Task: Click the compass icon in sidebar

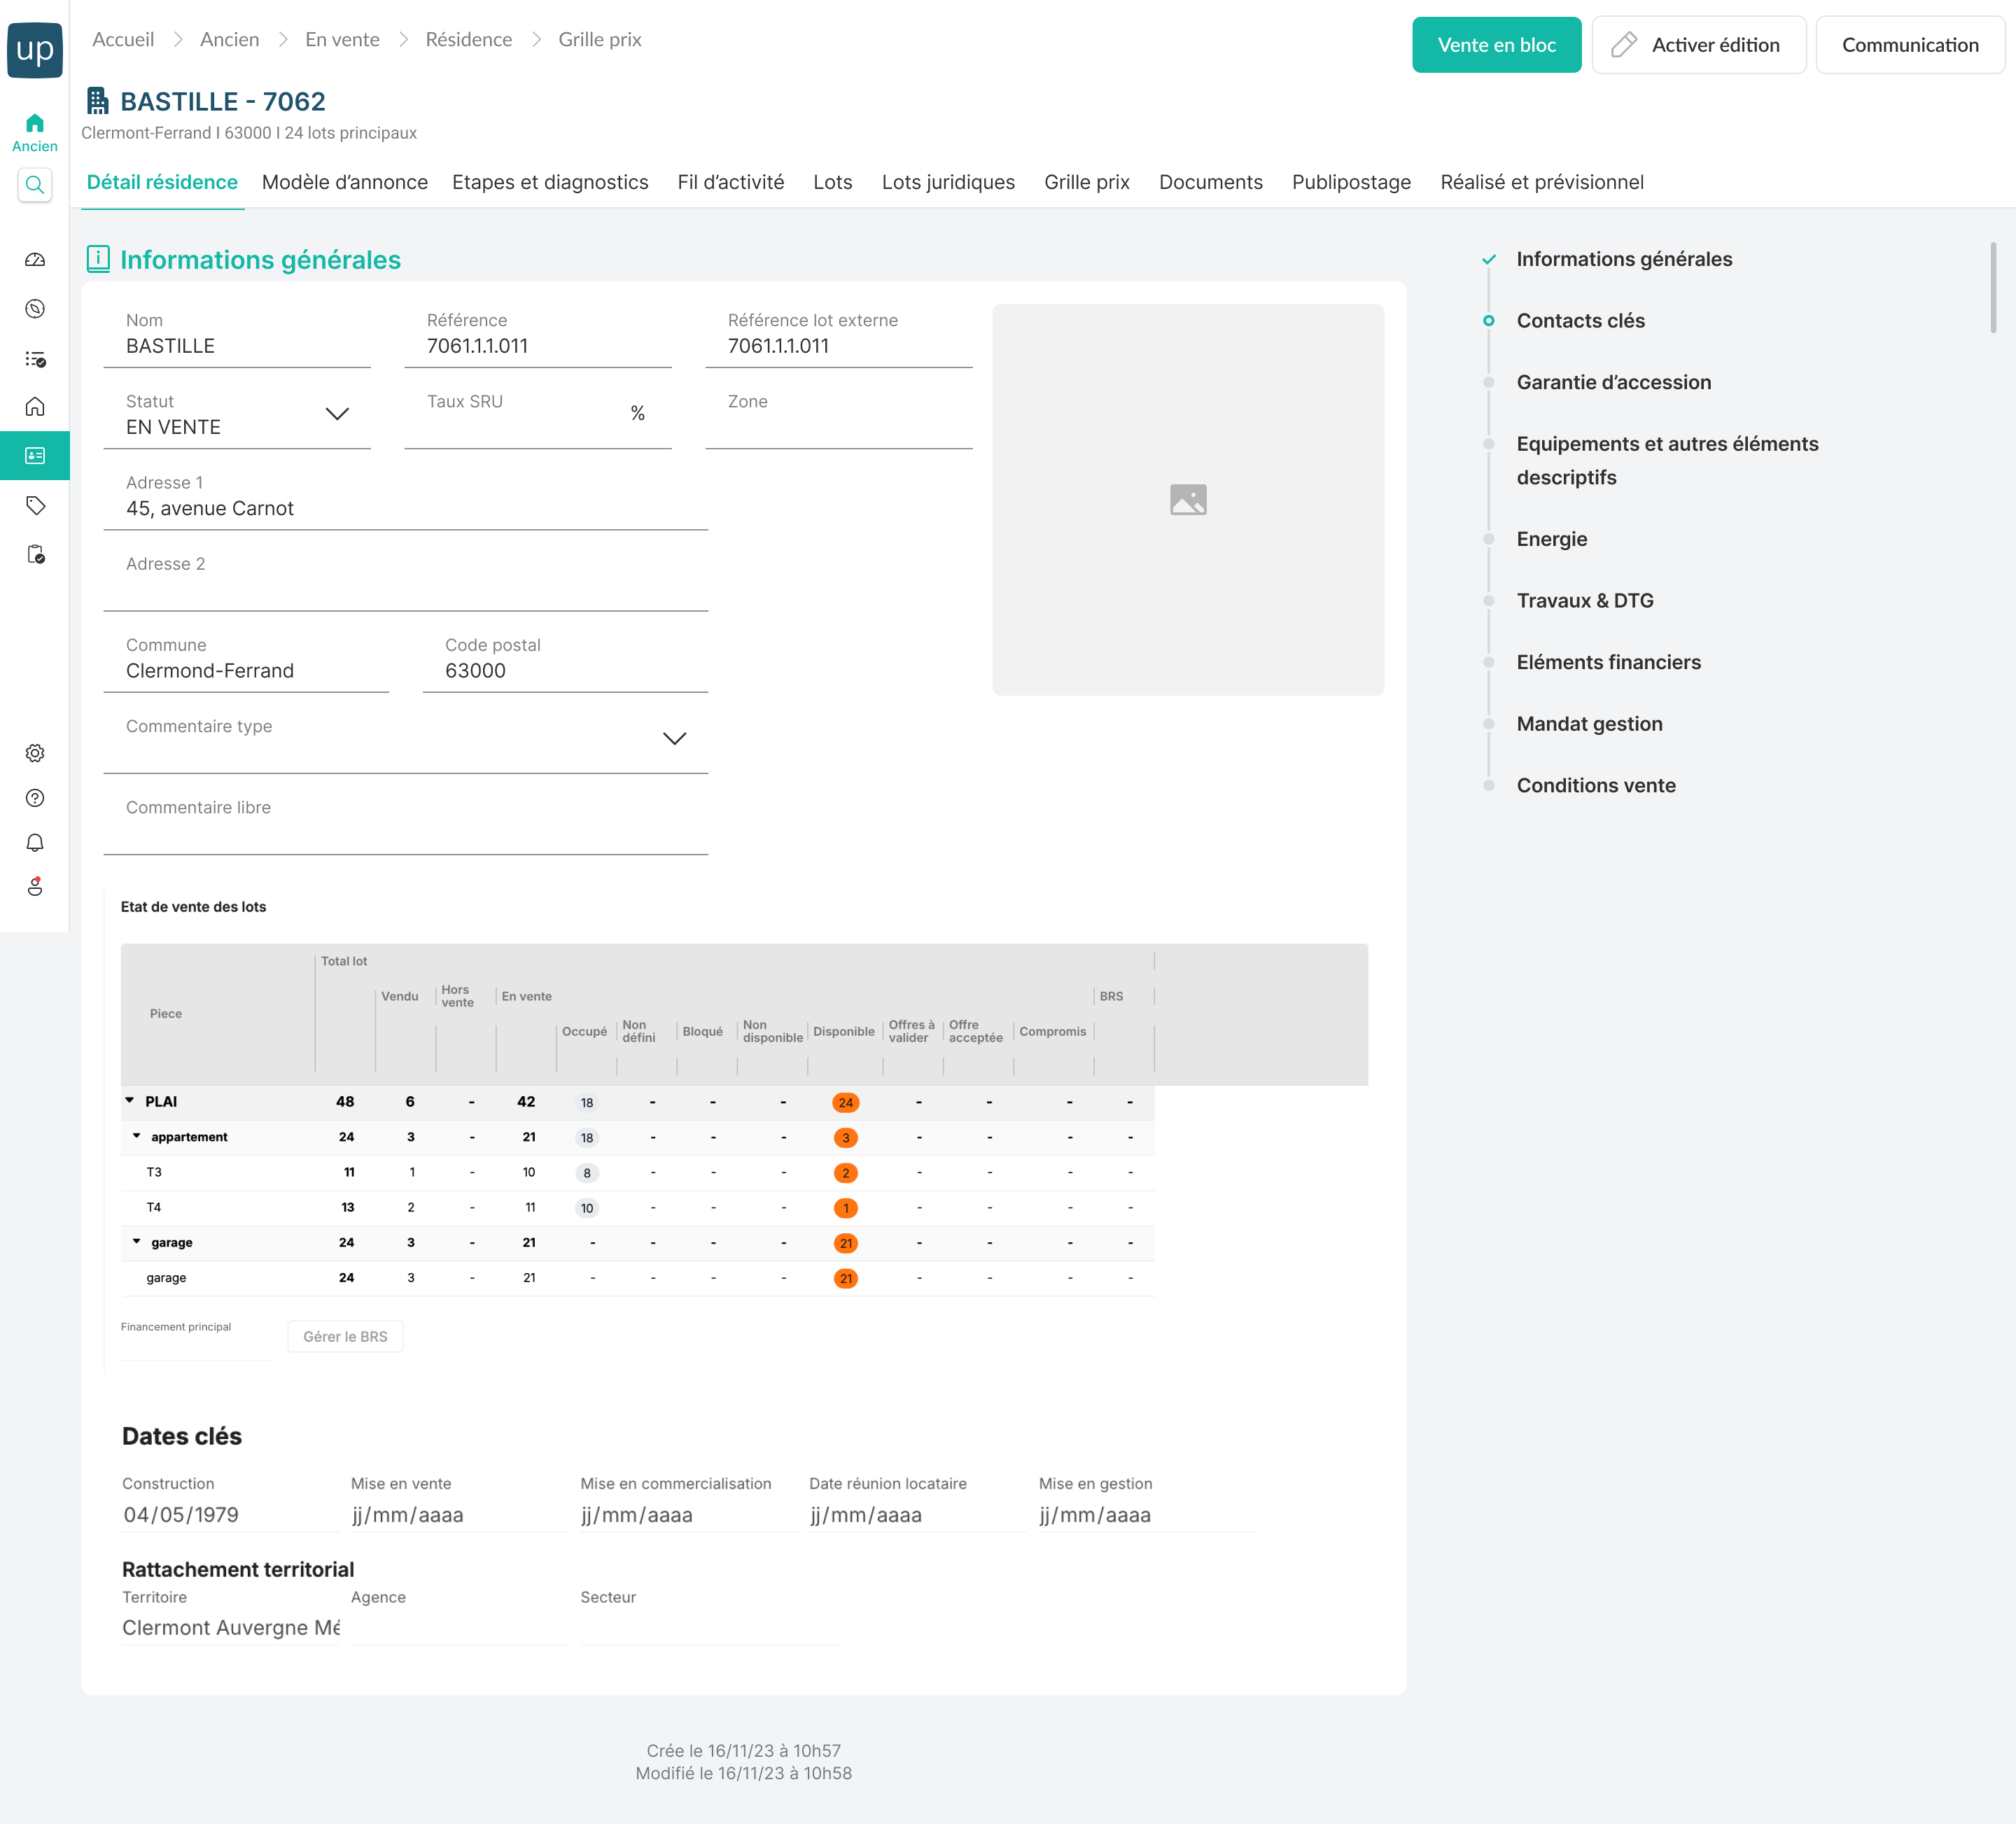Action: pos(35,309)
